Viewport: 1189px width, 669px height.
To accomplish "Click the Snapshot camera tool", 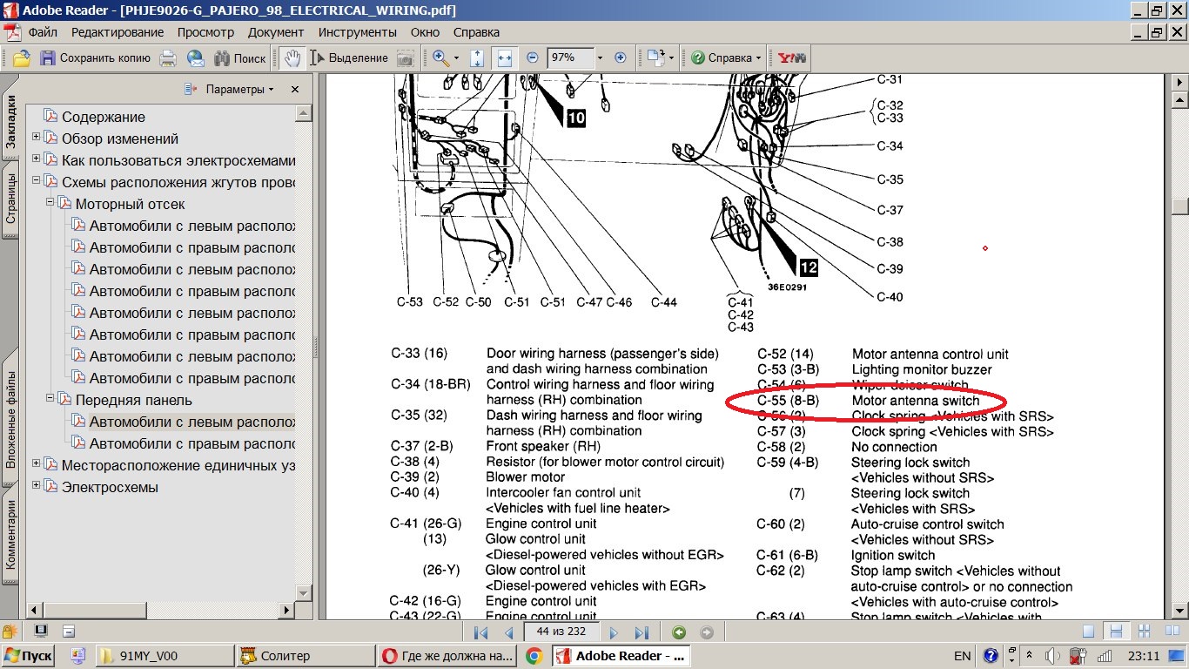I will (x=405, y=58).
